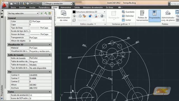
Task: Expand the Ventanas gráficas panel title
Action: tap(121, 24)
